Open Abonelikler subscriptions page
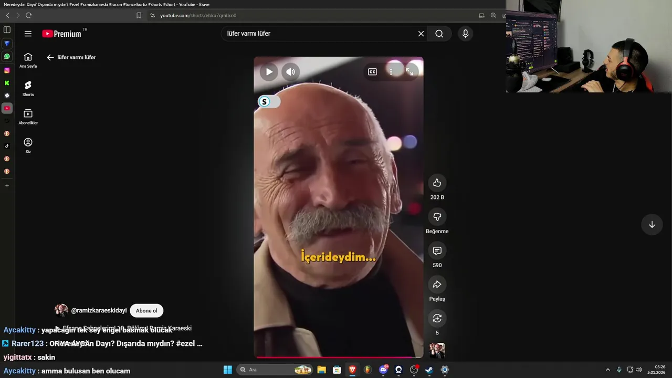 pyautogui.click(x=28, y=117)
